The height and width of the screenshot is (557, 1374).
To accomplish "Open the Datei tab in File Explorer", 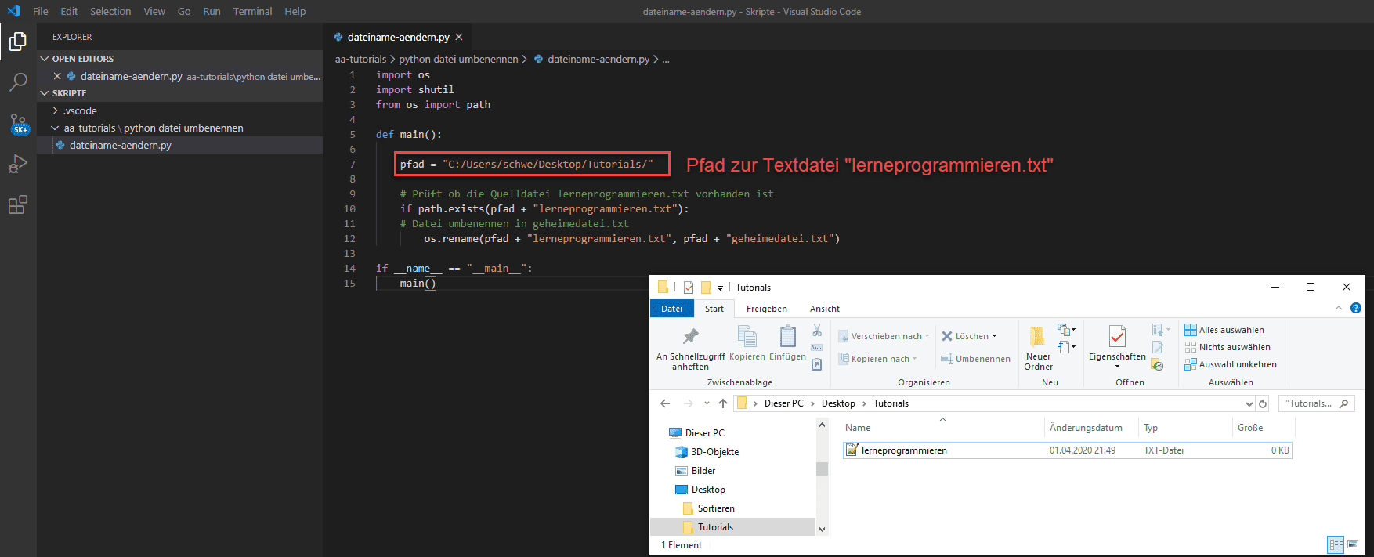I will coord(671,309).
